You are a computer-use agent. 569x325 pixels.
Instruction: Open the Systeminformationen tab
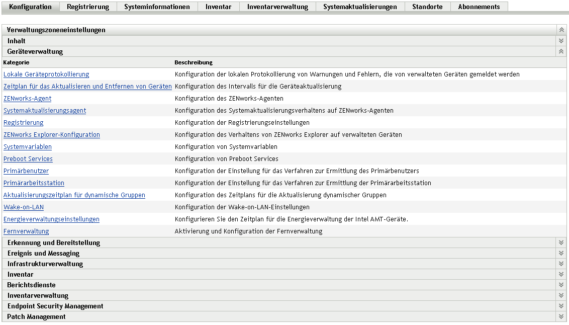(x=157, y=7)
